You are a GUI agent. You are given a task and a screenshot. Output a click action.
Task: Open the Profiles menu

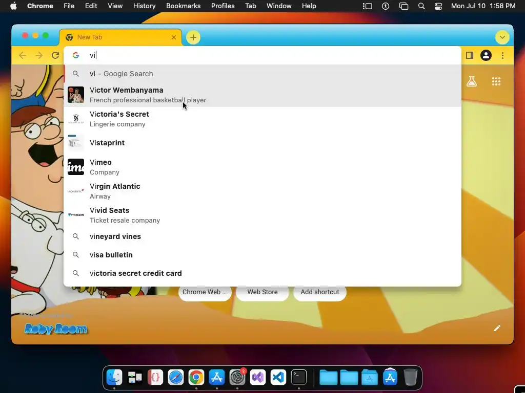coord(223,6)
